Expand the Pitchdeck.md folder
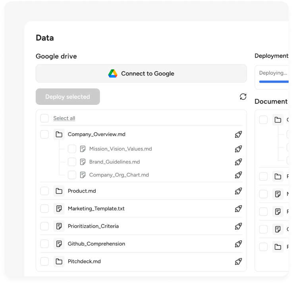The width and height of the screenshot is (293, 284). pyautogui.click(x=59, y=261)
